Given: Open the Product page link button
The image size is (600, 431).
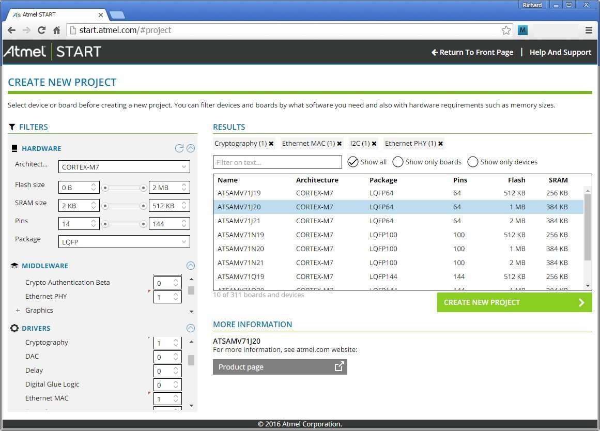Looking at the screenshot, I should [280, 367].
